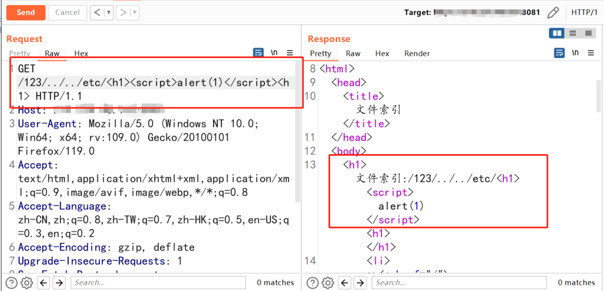Jump to next match in Response search
This screenshot has width=604, height=291.
tap(360, 283)
